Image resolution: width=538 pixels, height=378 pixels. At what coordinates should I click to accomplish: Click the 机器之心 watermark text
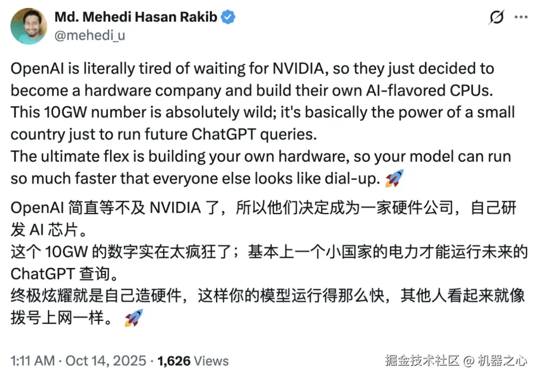tap(502, 360)
